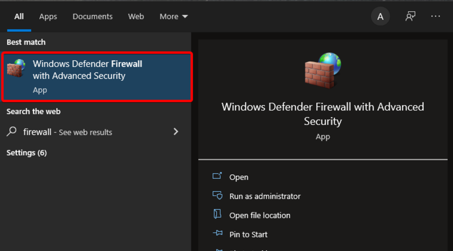Click the Open file location icon
This screenshot has height=251, width=453.
tap(217, 215)
